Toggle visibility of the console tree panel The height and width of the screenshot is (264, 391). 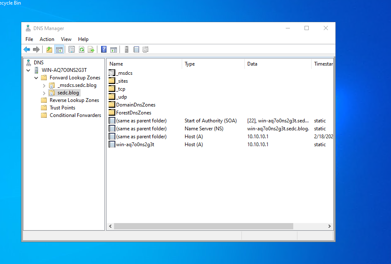click(58, 49)
